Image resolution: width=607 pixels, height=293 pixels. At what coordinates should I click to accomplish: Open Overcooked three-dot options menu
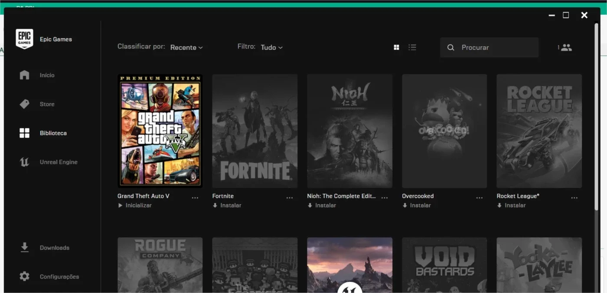pyautogui.click(x=480, y=198)
